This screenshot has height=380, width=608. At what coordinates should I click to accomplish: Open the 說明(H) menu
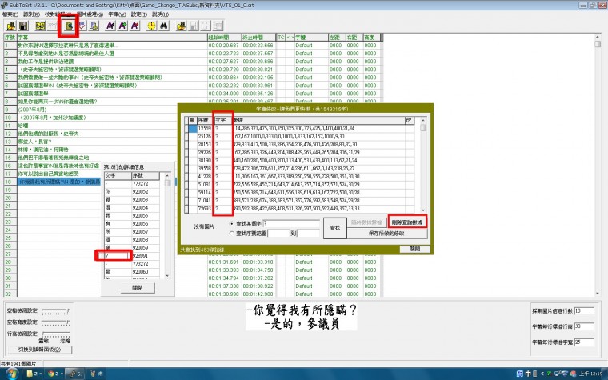coord(160,14)
